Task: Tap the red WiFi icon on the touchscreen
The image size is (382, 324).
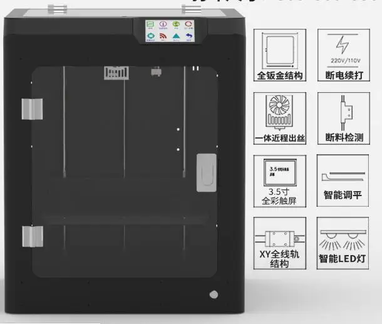Action: coord(163,36)
